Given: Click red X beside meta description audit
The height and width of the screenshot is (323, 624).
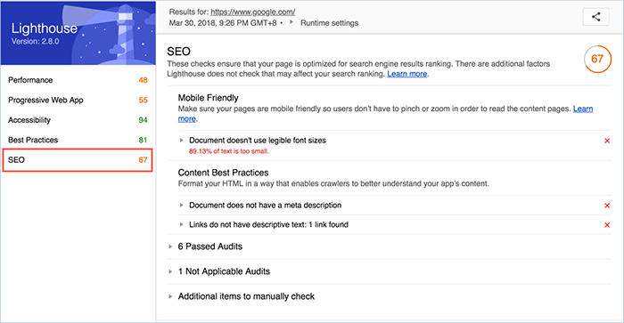Looking at the screenshot, I should pyautogui.click(x=607, y=206).
